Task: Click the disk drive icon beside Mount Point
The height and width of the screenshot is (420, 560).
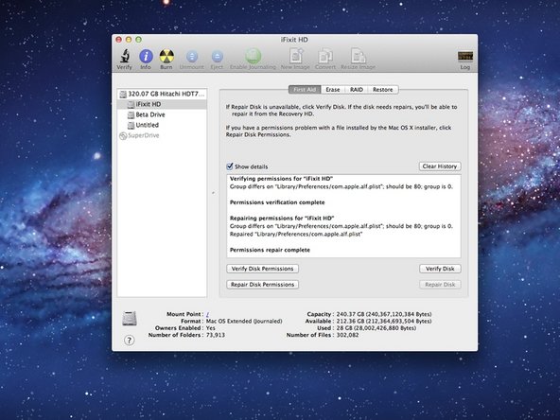Action: 130,318
